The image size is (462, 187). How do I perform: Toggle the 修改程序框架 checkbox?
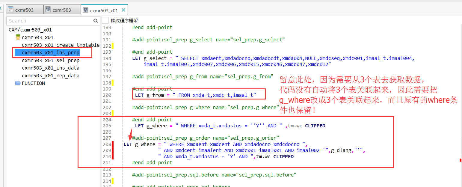(105, 20)
